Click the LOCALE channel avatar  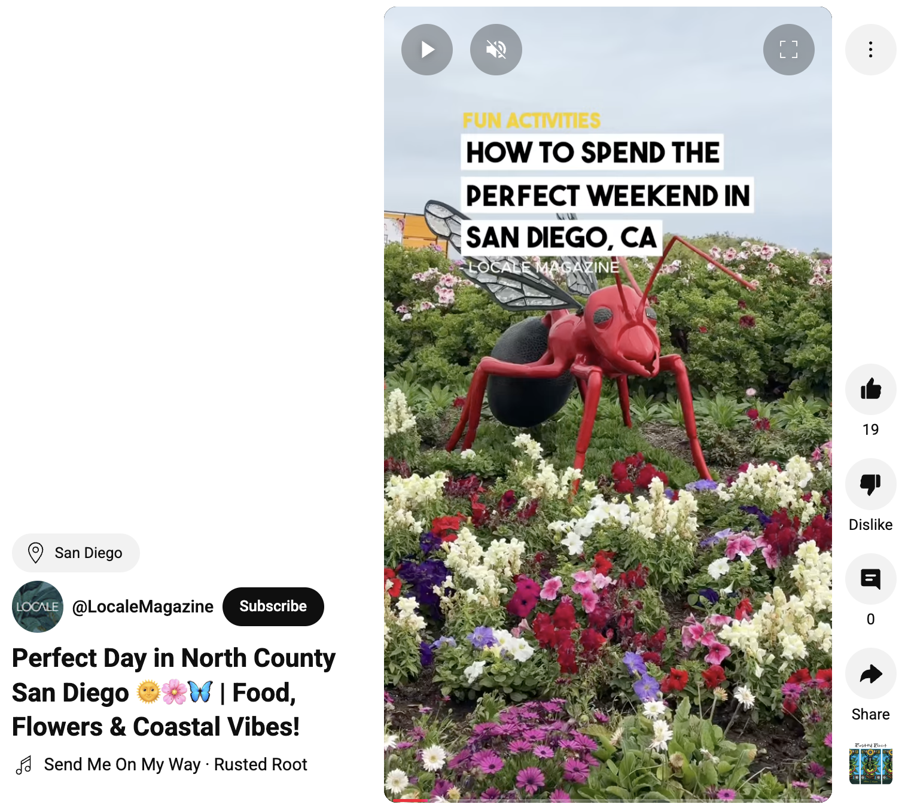(38, 606)
